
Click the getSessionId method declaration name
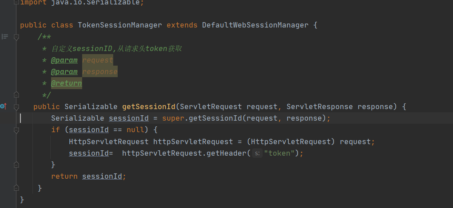[x=149, y=107]
